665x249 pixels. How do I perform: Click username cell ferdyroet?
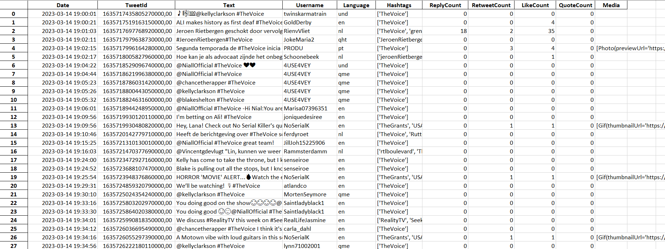(310, 134)
